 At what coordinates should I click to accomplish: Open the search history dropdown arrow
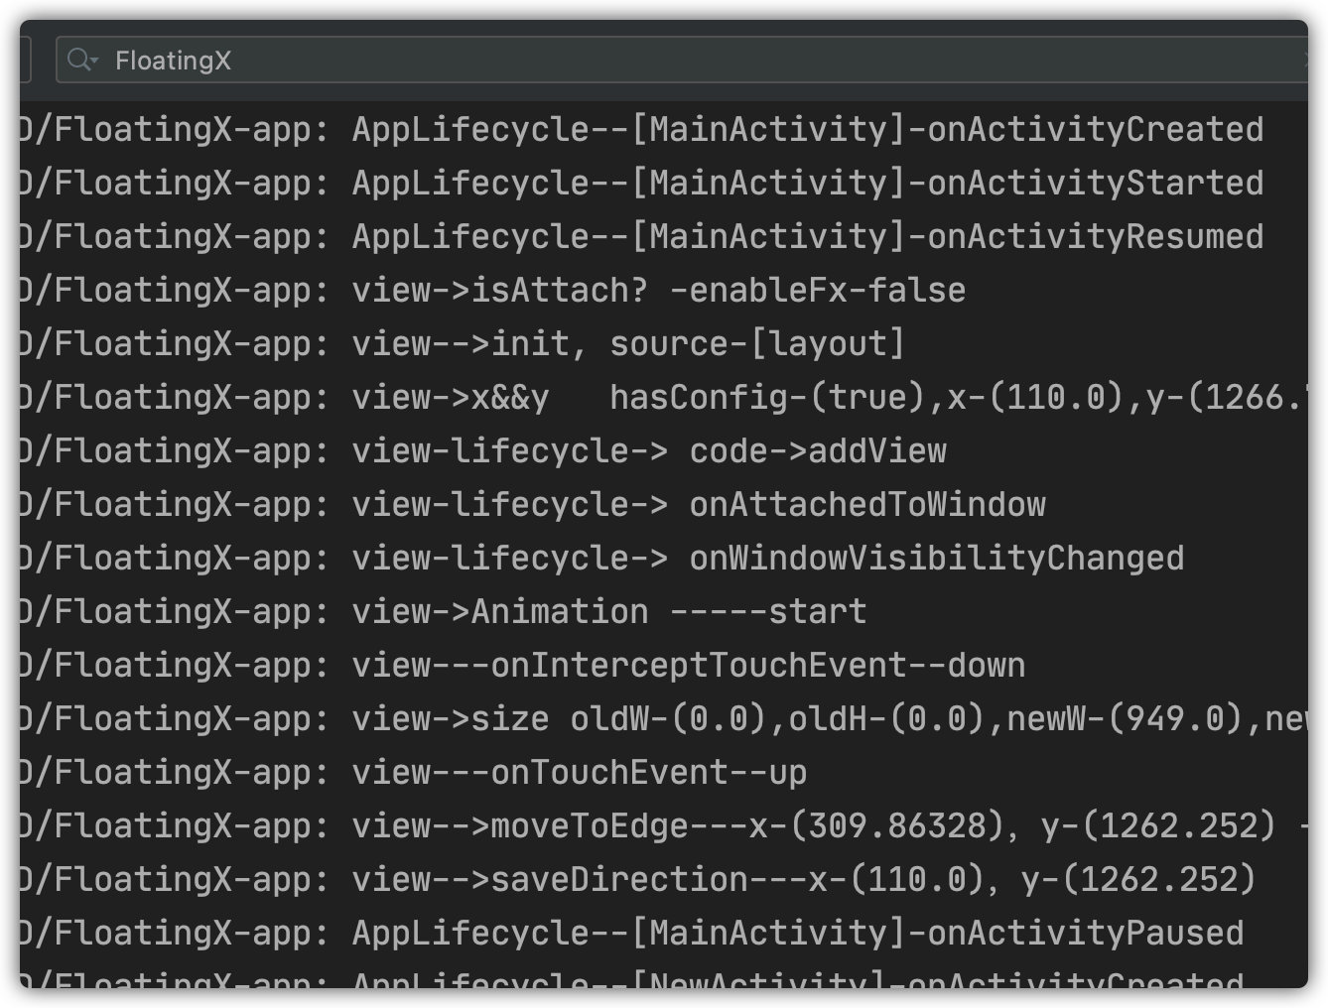click(x=94, y=62)
